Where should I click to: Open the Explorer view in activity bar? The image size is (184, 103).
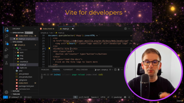pos(6,30)
